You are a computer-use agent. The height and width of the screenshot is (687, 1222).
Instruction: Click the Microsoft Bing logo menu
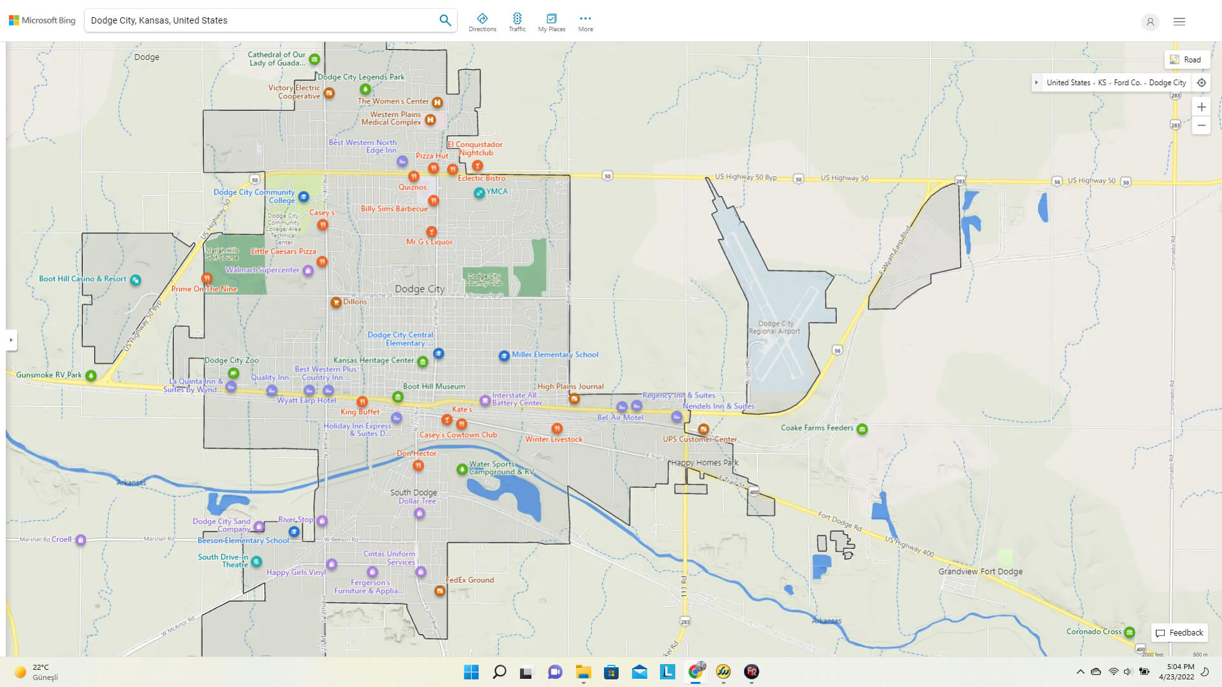click(42, 20)
